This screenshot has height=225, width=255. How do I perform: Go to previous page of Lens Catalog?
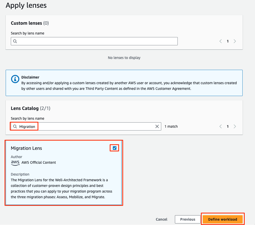tap(220, 126)
